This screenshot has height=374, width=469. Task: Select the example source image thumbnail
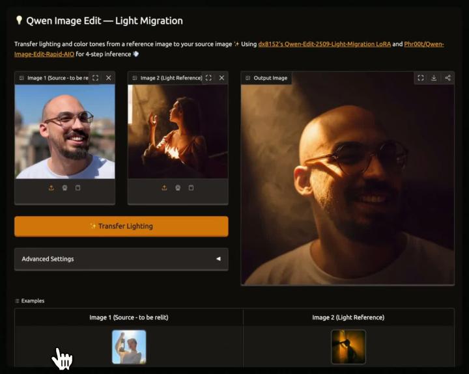[x=129, y=347]
